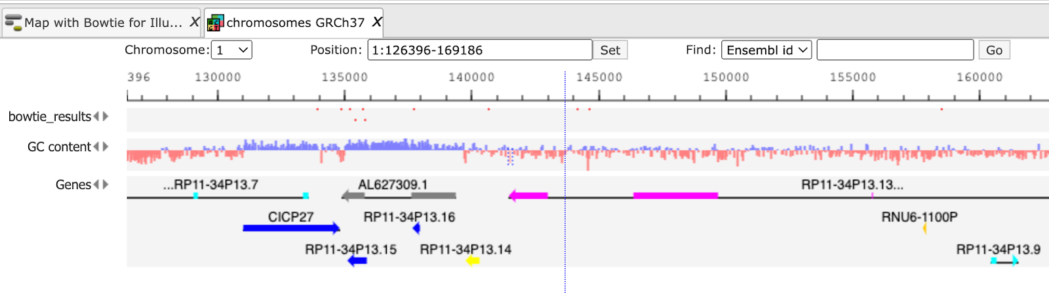Click the RNU6-1100P orange gene marker

[924, 228]
